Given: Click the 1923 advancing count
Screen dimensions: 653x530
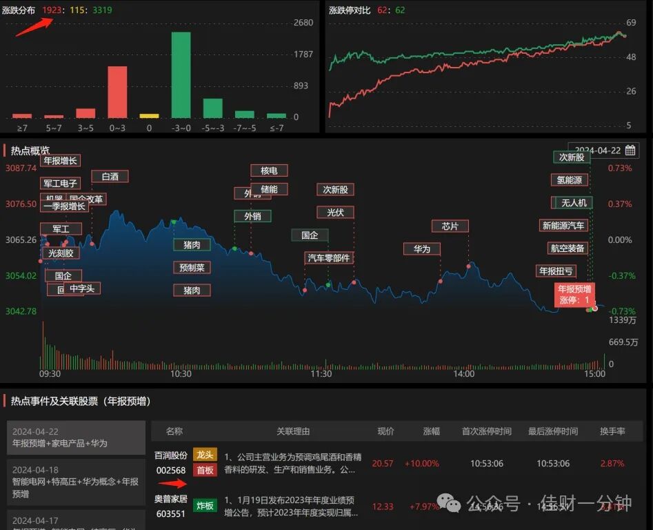Looking at the screenshot, I should click(52, 10).
